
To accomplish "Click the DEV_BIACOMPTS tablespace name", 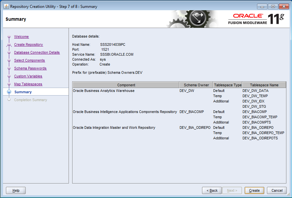I will coord(257,122).
